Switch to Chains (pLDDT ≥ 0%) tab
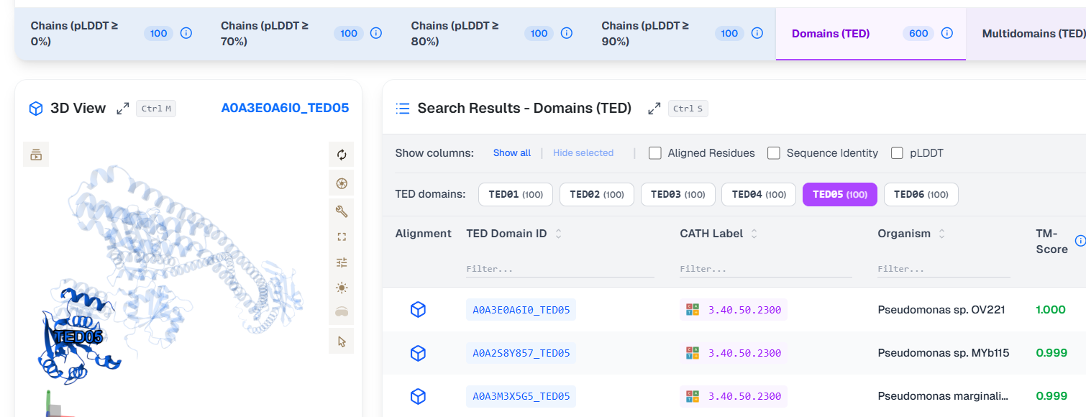 [110, 34]
